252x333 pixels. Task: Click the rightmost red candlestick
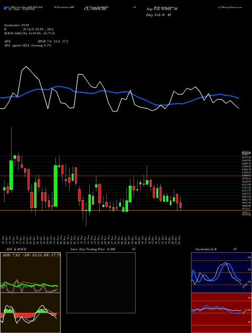point(180,205)
